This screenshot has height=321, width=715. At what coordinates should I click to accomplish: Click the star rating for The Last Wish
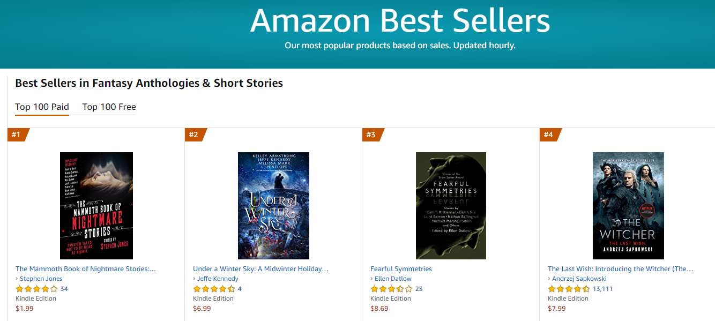coord(569,289)
